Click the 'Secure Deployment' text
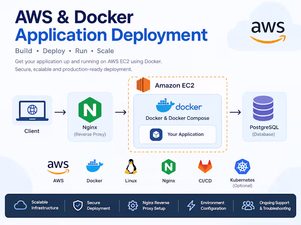This screenshot has width=301, height=225. tap(99, 205)
